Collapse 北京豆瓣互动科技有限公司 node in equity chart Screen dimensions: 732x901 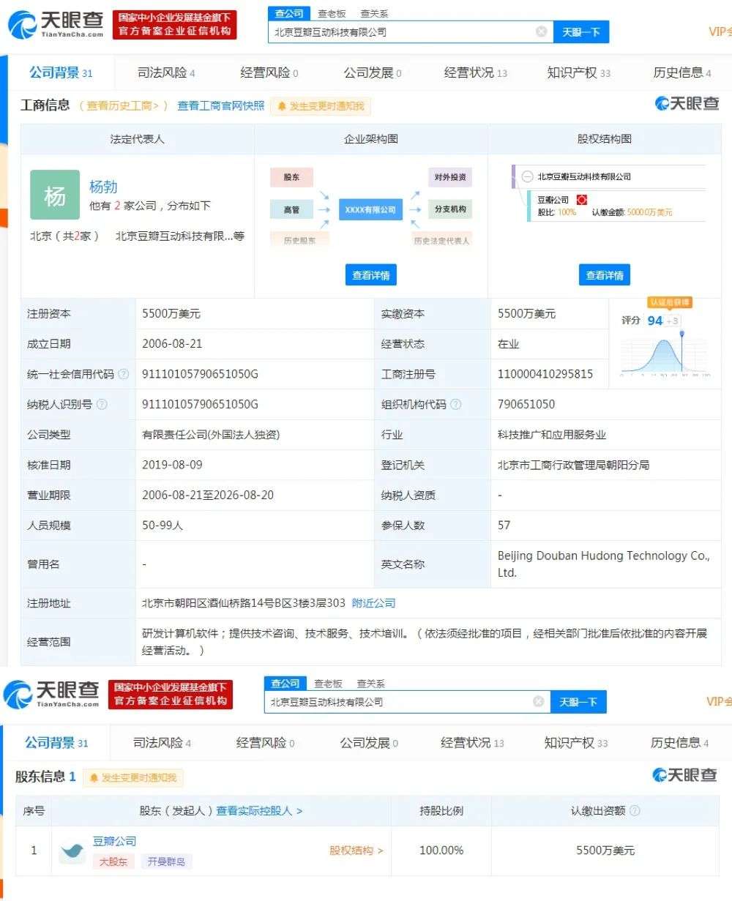tap(528, 176)
